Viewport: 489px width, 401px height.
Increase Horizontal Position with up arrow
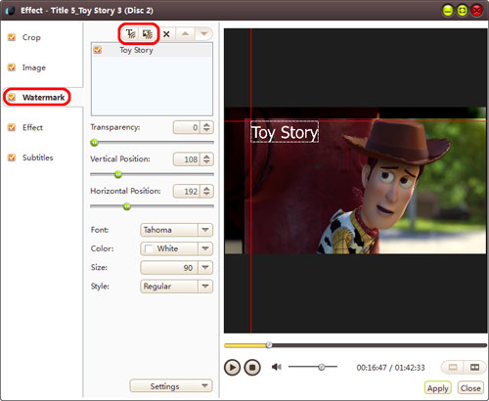[x=206, y=188]
